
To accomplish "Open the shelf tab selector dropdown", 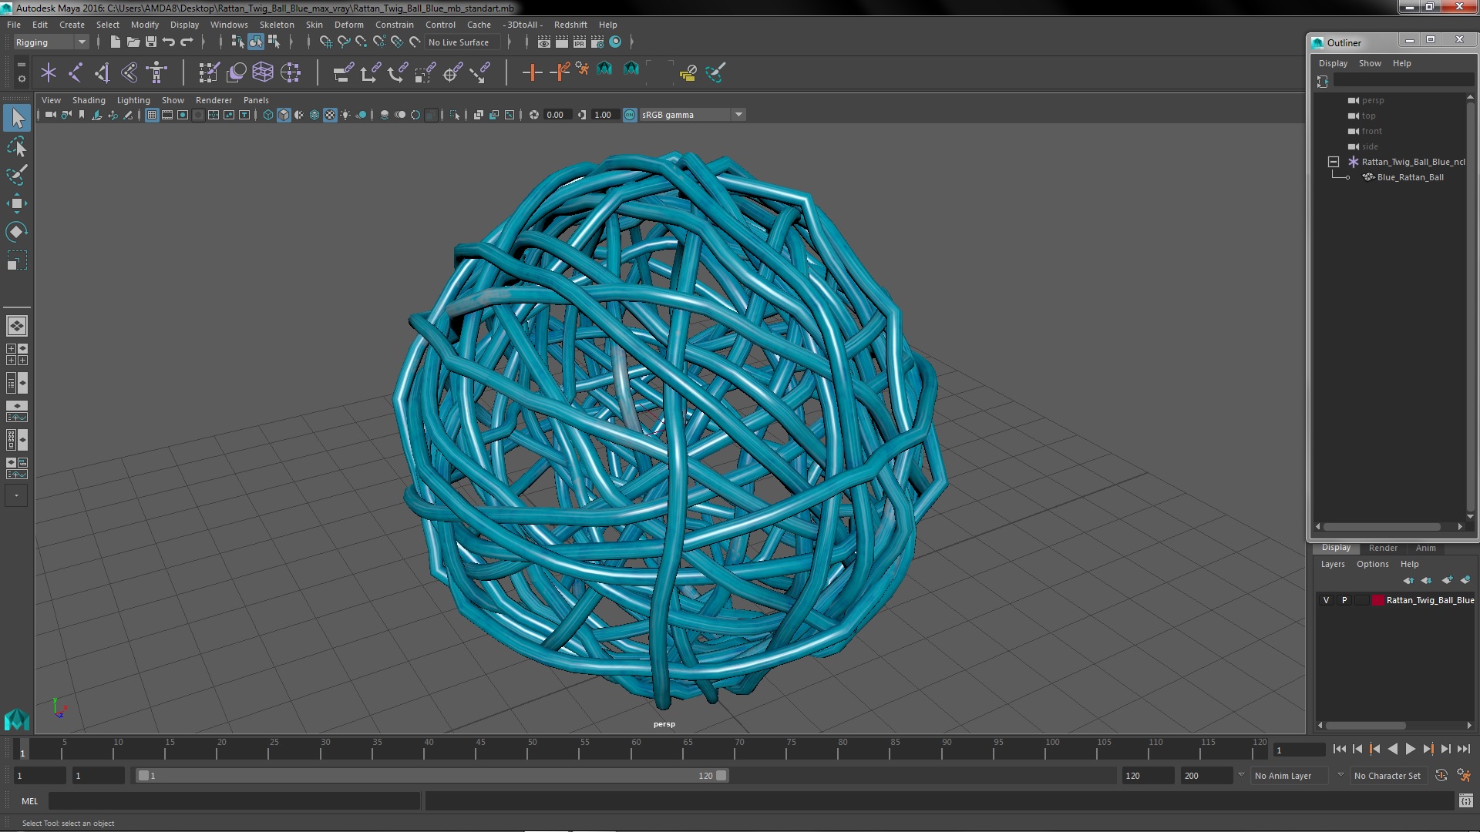I will click(21, 64).
